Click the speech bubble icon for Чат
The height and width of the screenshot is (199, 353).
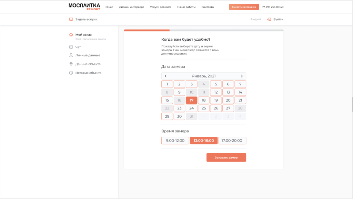71,47
